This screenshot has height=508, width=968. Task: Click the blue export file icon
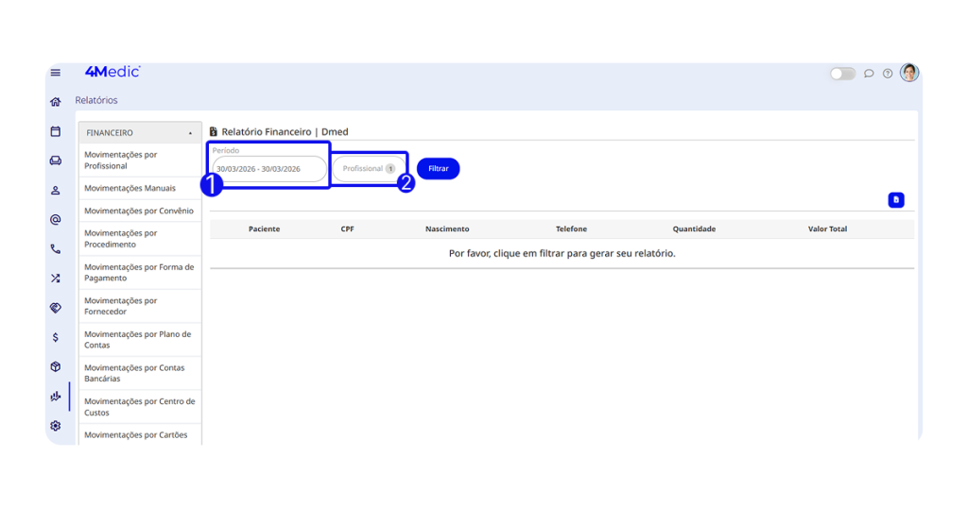coord(896,200)
